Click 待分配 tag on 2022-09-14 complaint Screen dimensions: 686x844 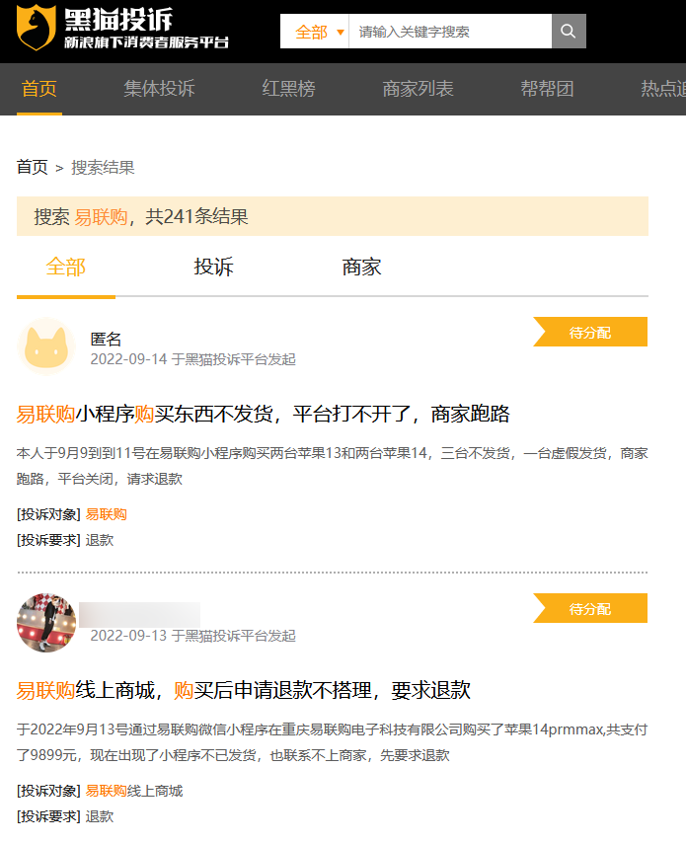tap(590, 332)
